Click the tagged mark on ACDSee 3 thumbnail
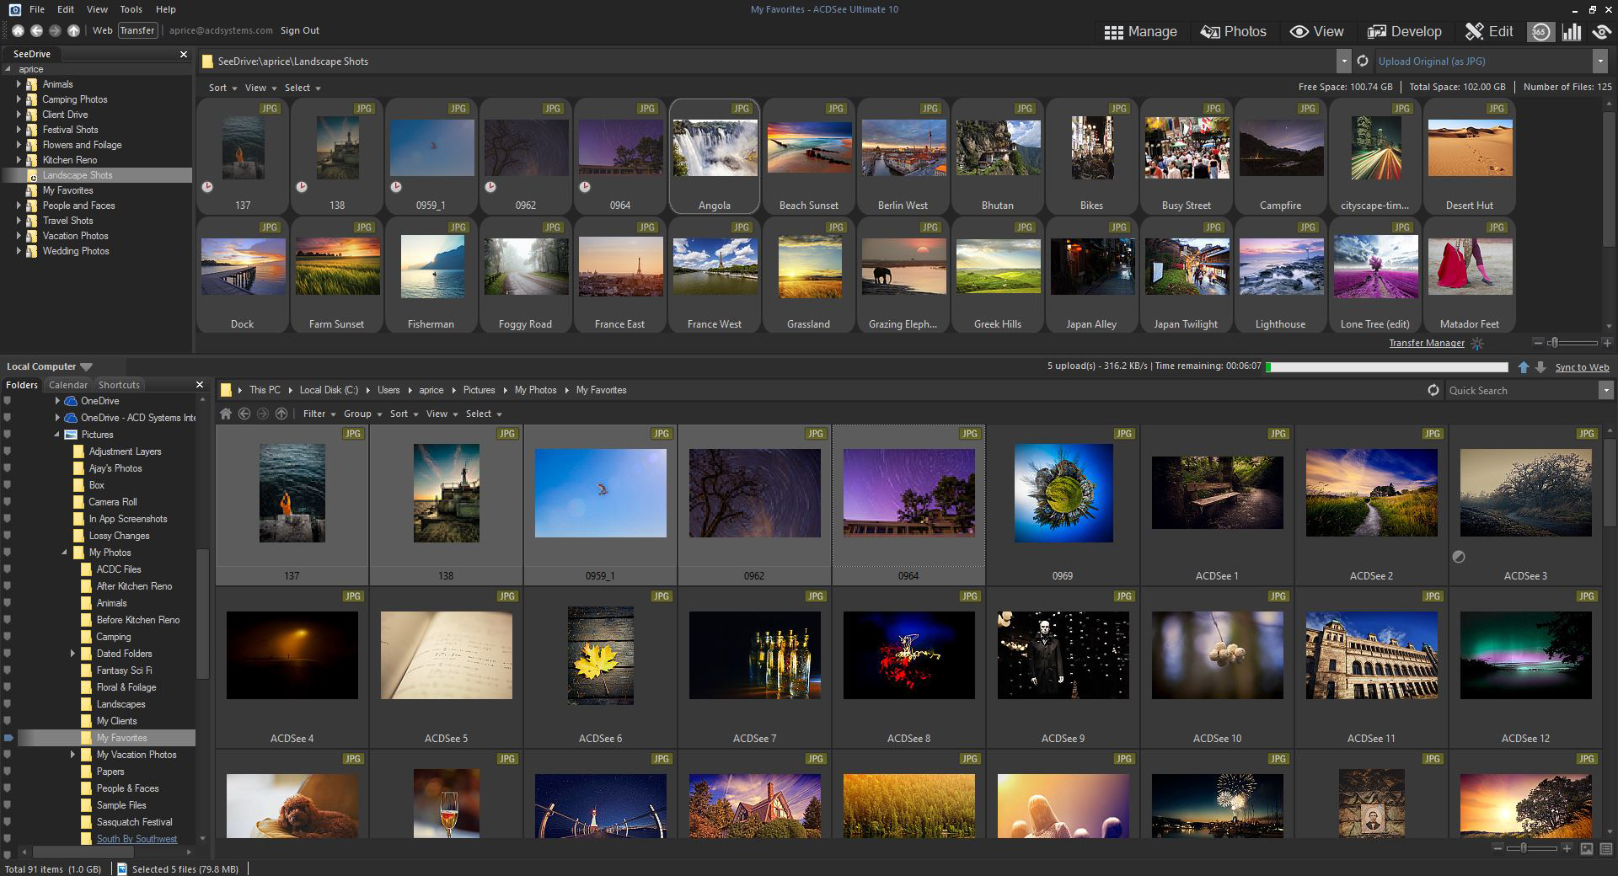Viewport: 1618px width, 876px height. pos(1459,557)
